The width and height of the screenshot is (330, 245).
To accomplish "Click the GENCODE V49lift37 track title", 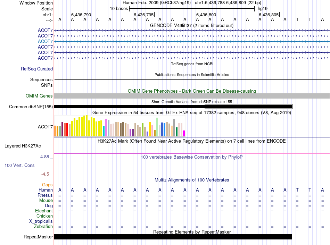I will coord(191,26).
